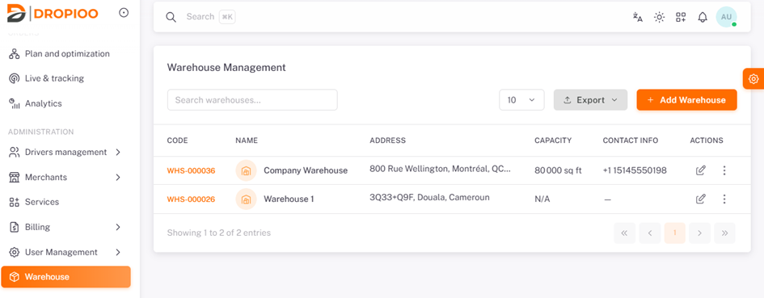Sort by NAME column header

[x=247, y=141]
